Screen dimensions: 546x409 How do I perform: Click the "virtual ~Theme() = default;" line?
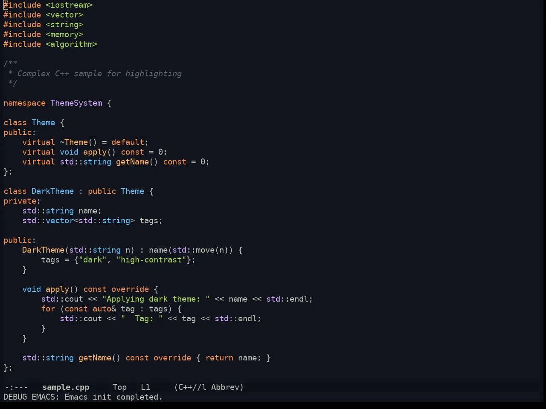click(85, 142)
